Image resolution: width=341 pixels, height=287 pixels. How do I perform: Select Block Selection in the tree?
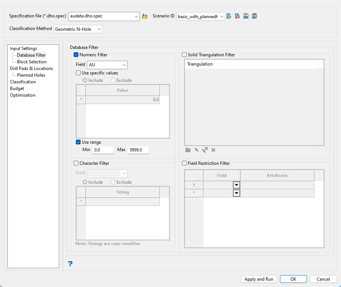pyautogui.click(x=32, y=62)
